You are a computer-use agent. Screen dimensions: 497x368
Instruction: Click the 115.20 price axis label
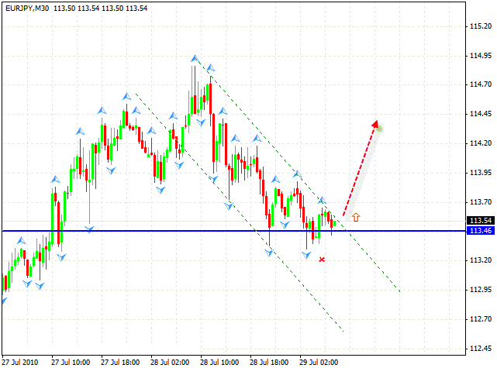coord(481,26)
